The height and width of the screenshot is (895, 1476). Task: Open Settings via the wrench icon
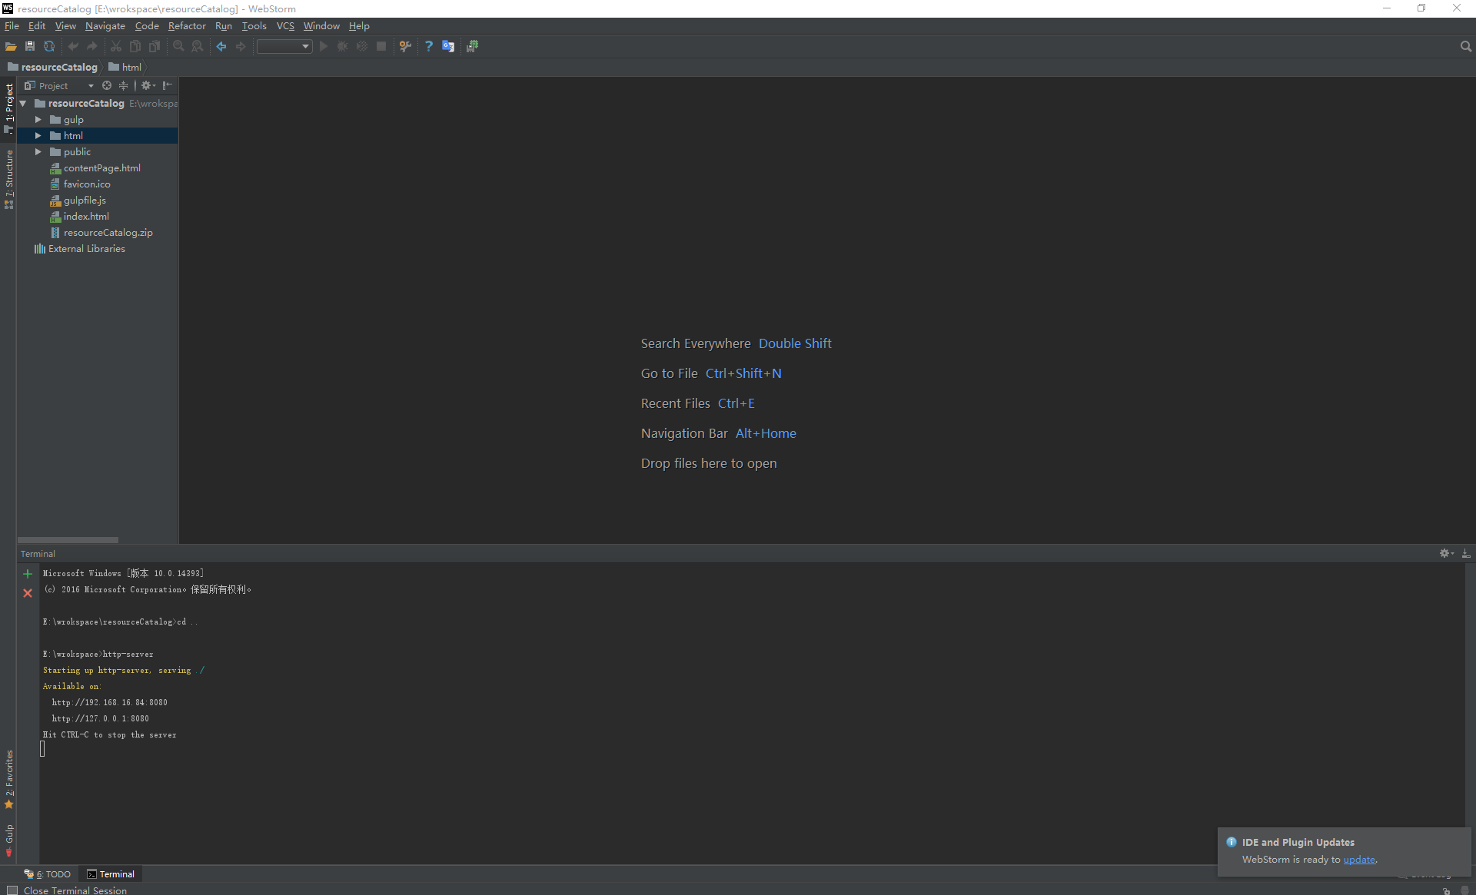click(405, 46)
